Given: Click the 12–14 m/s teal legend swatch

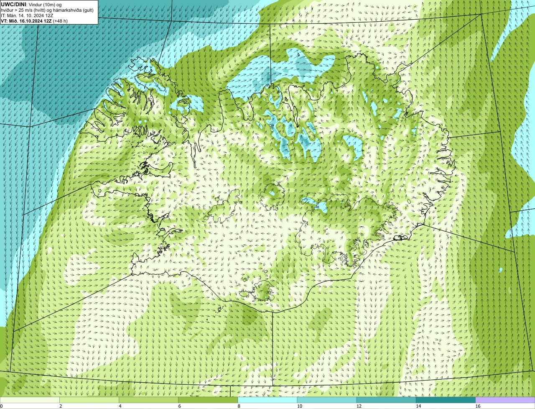Looking at the screenshot, I should [x=386, y=400].
